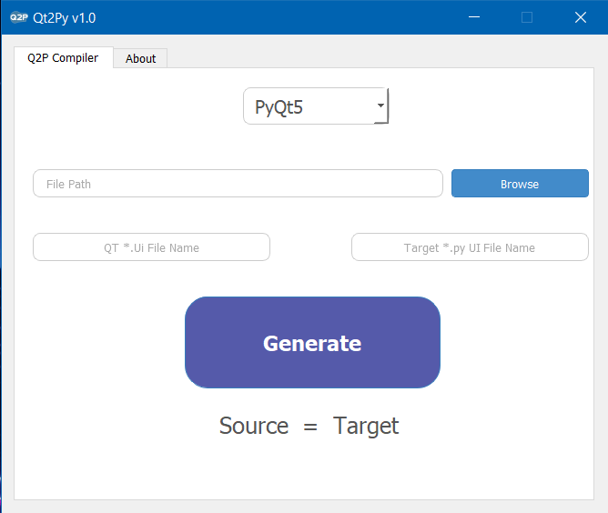The width and height of the screenshot is (608, 513).
Task: Minimize the Qt2Py window
Action: (474, 17)
